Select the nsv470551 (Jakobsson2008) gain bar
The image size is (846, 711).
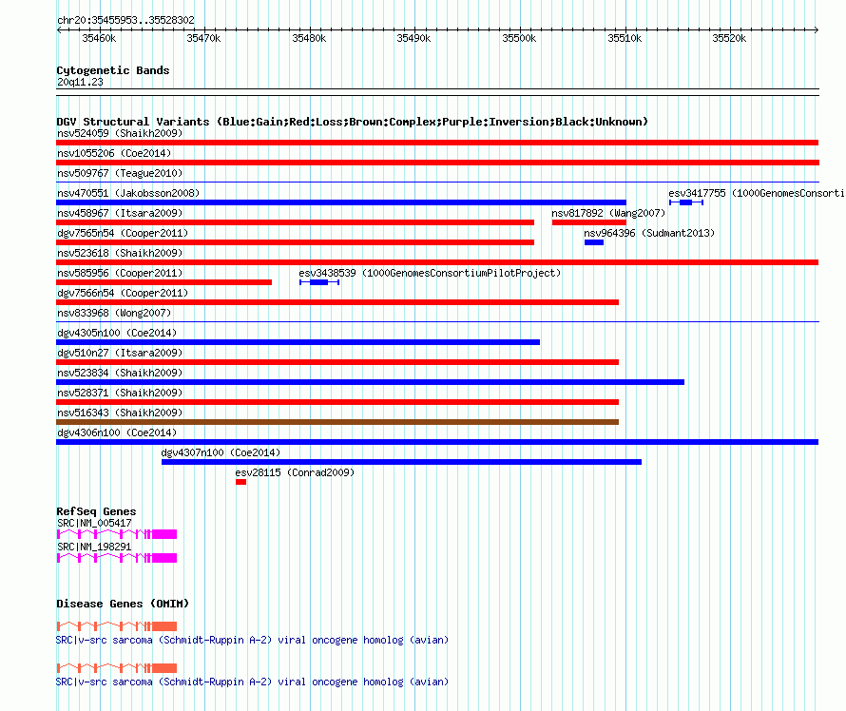coord(341,202)
